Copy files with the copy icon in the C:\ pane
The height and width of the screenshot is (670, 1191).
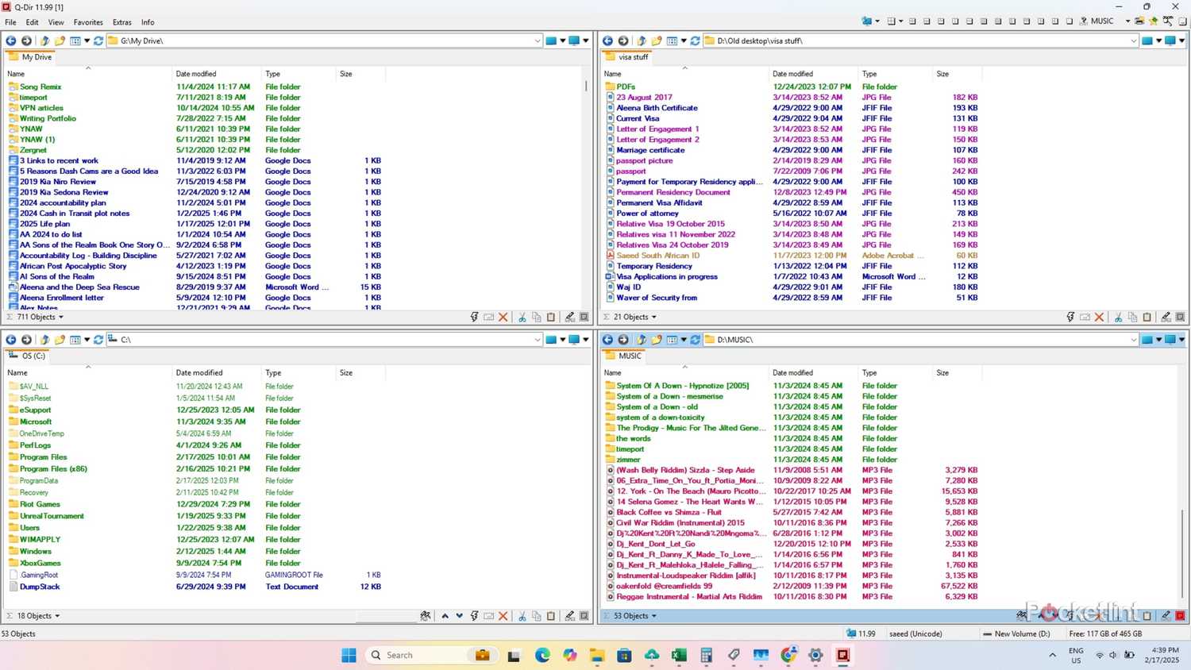[537, 615]
